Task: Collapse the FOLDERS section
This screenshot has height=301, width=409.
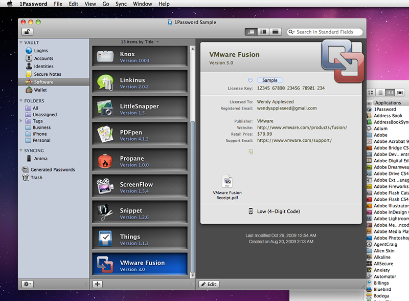Action: pos(21,101)
